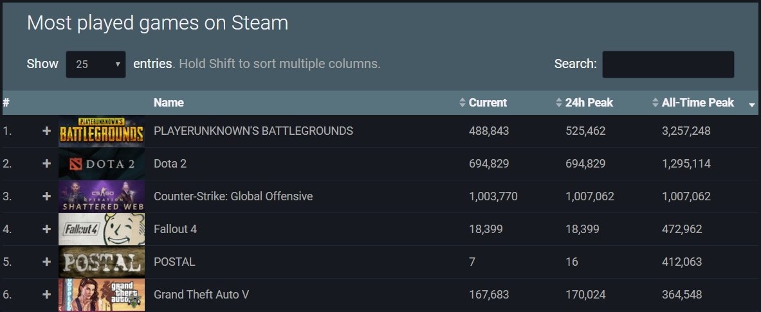Open the Dota 2 logo thumbnail

102,164
